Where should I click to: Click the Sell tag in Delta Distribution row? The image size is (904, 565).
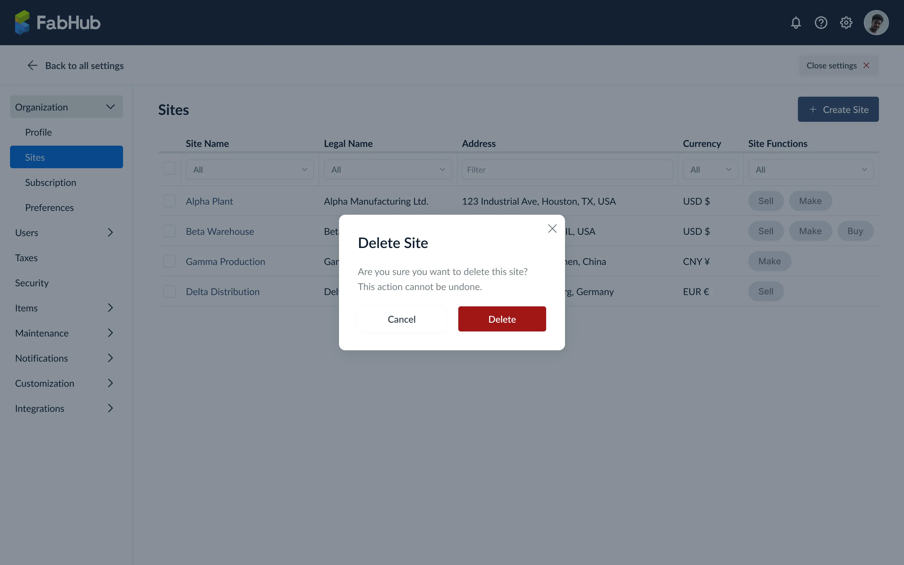click(766, 292)
